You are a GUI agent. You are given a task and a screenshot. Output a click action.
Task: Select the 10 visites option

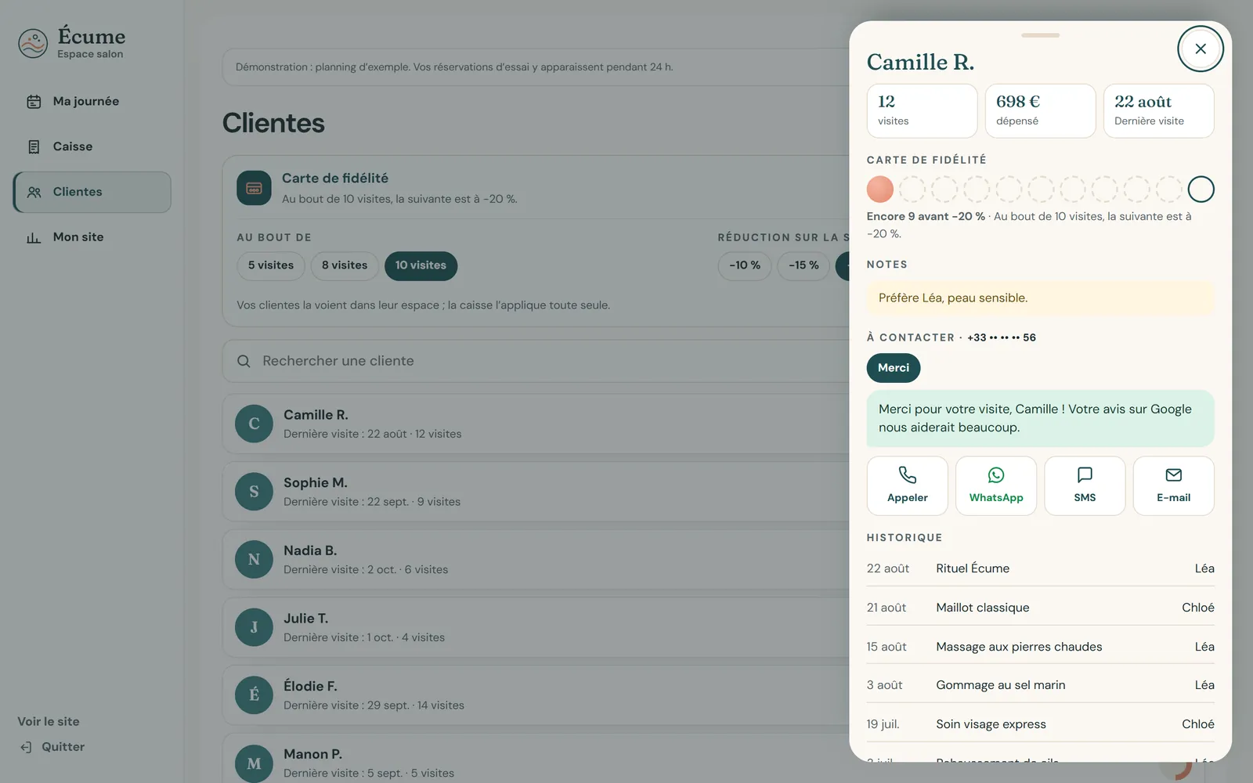coord(421,265)
